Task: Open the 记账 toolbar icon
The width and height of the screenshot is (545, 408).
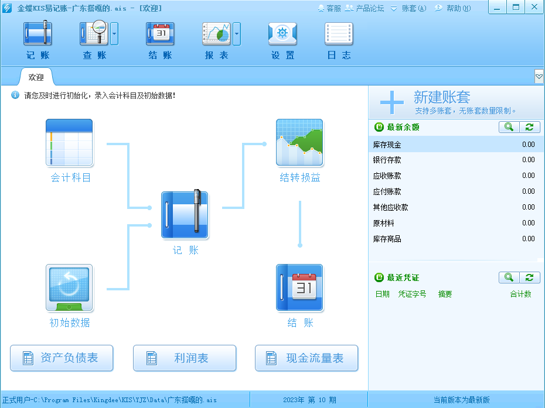Action: tap(38, 33)
